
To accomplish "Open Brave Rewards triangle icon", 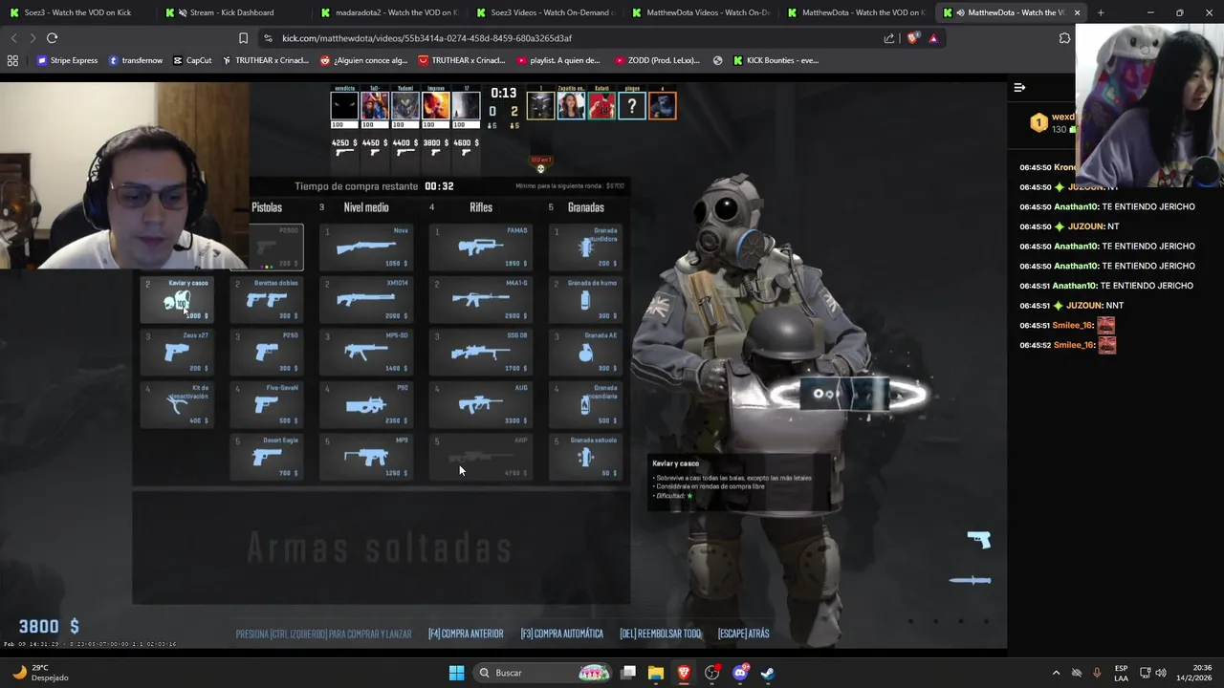I will (933, 38).
